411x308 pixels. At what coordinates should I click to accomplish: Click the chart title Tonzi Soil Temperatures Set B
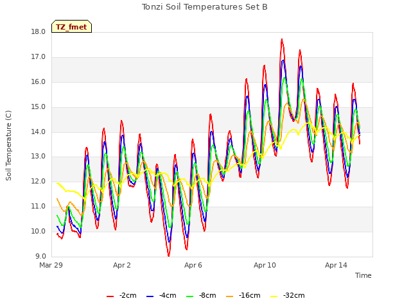pyautogui.click(x=205, y=7)
